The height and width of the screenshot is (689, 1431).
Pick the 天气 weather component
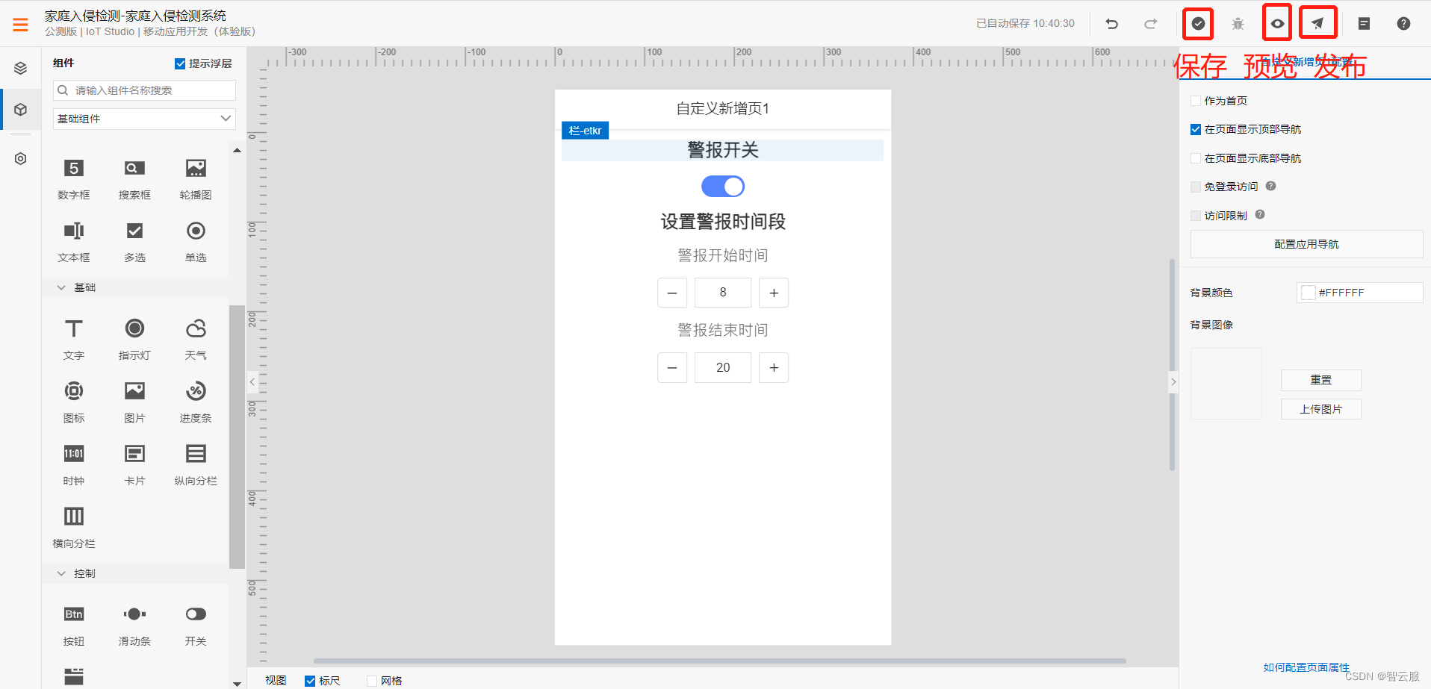click(196, 340)
